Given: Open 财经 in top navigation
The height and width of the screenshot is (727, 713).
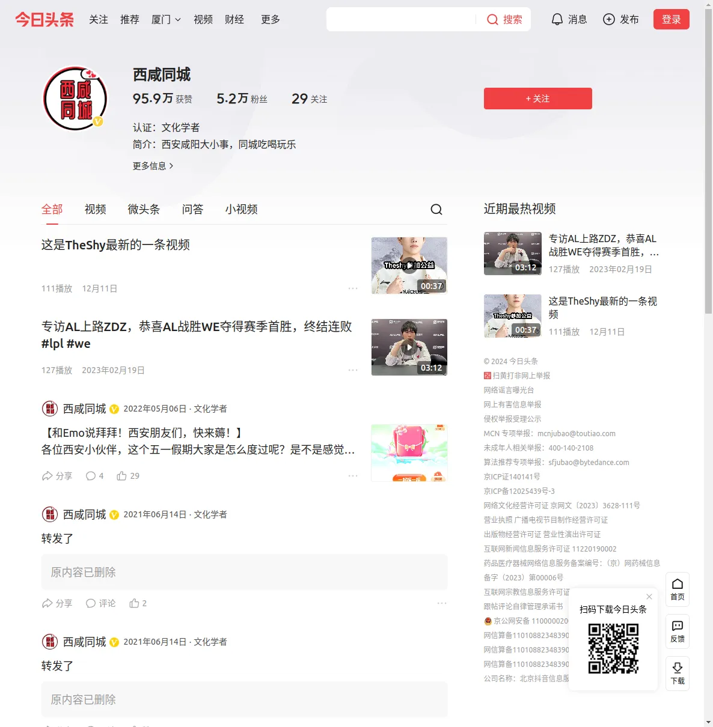Looking at the screenshot, I should point(234,19).
